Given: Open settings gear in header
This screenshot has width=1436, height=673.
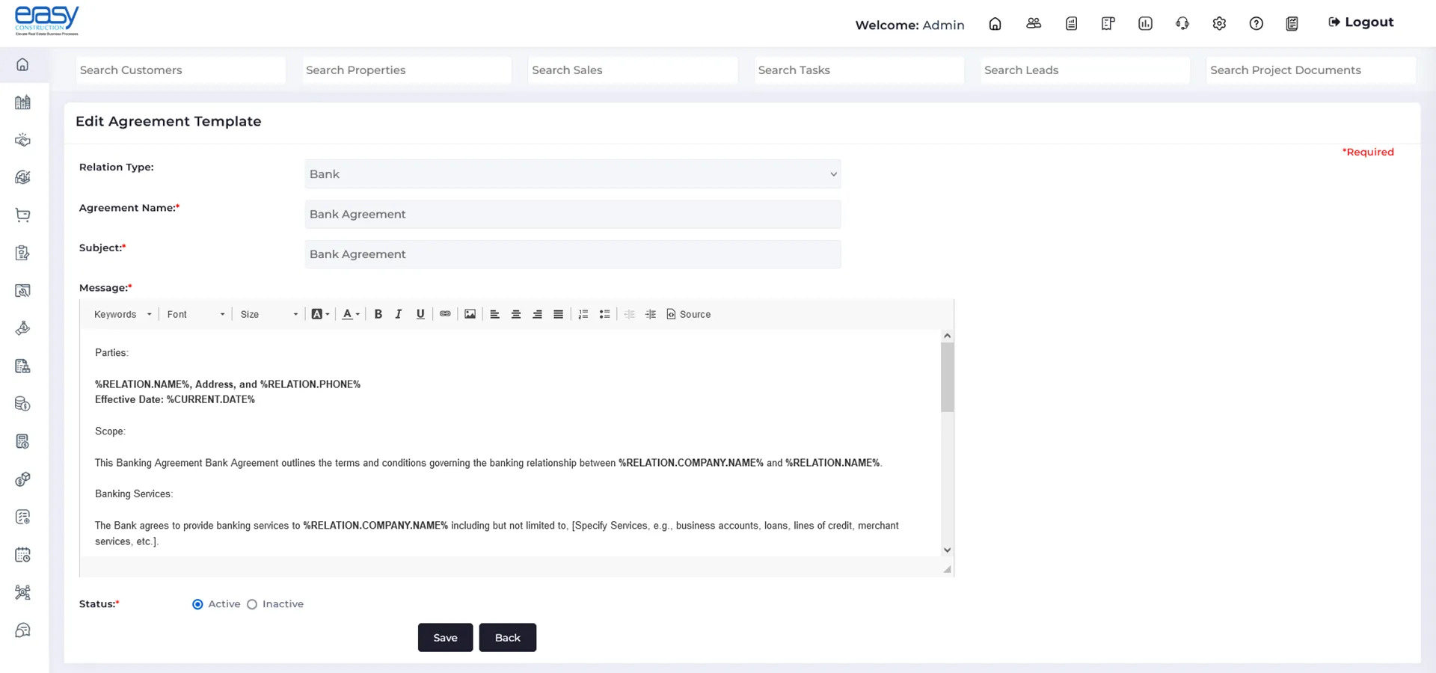Looking at the screenshot, I should 1219,24.
